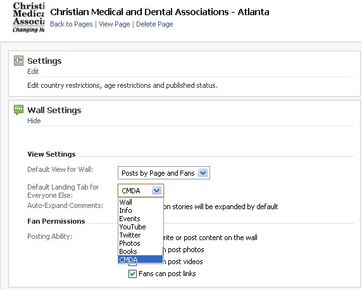
Task: Click Edit under Settings
Action: click(33, 71)
